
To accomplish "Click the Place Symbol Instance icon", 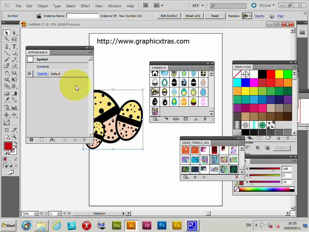I will coord(166,119).
